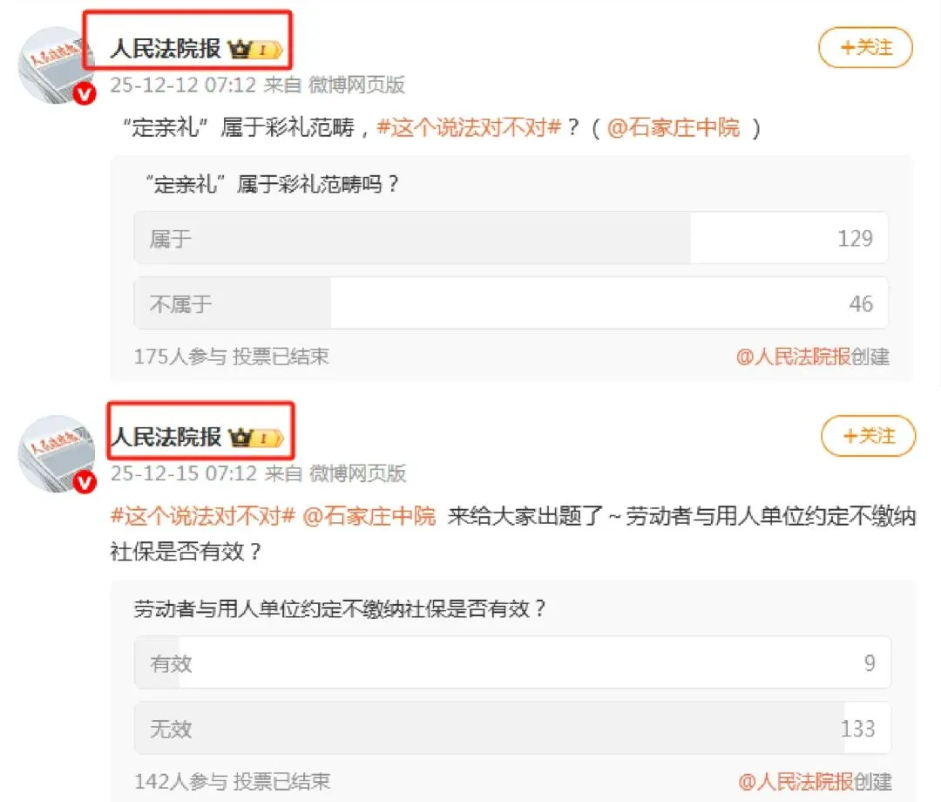941x802 pixels.
Task: Click @人民法院报 creator link in first poll
Action: click(x=793, y=357)
